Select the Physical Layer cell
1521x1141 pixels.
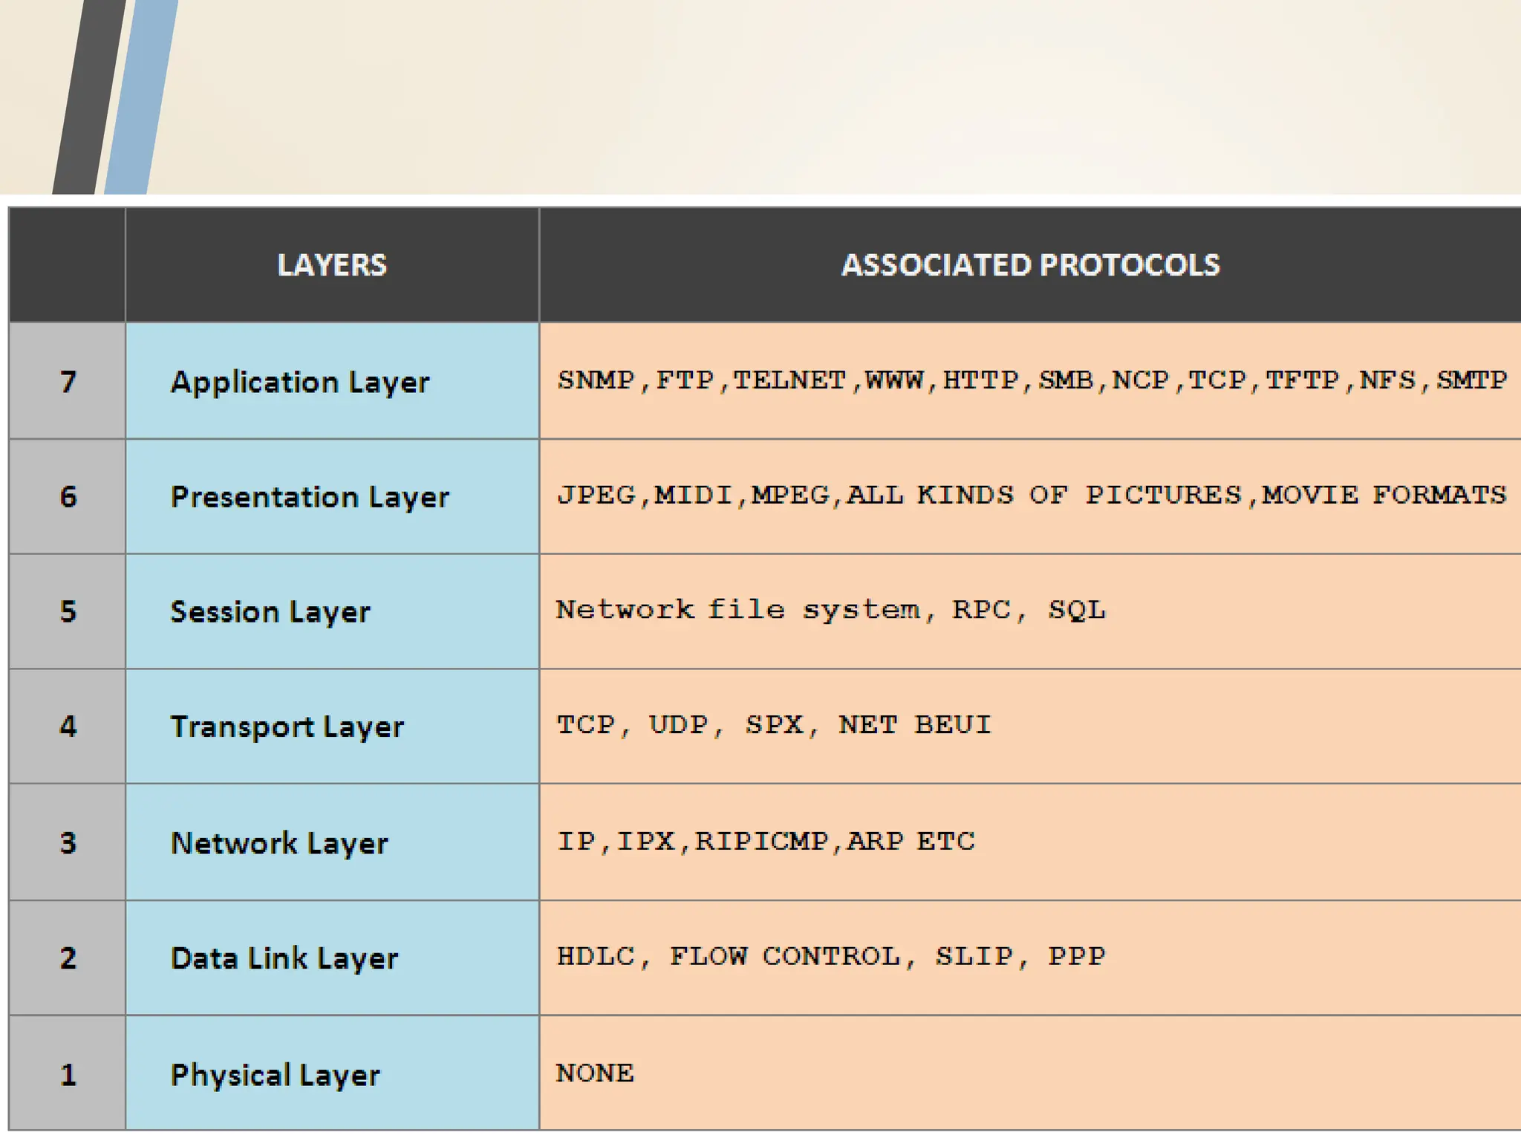point(275,1075)
